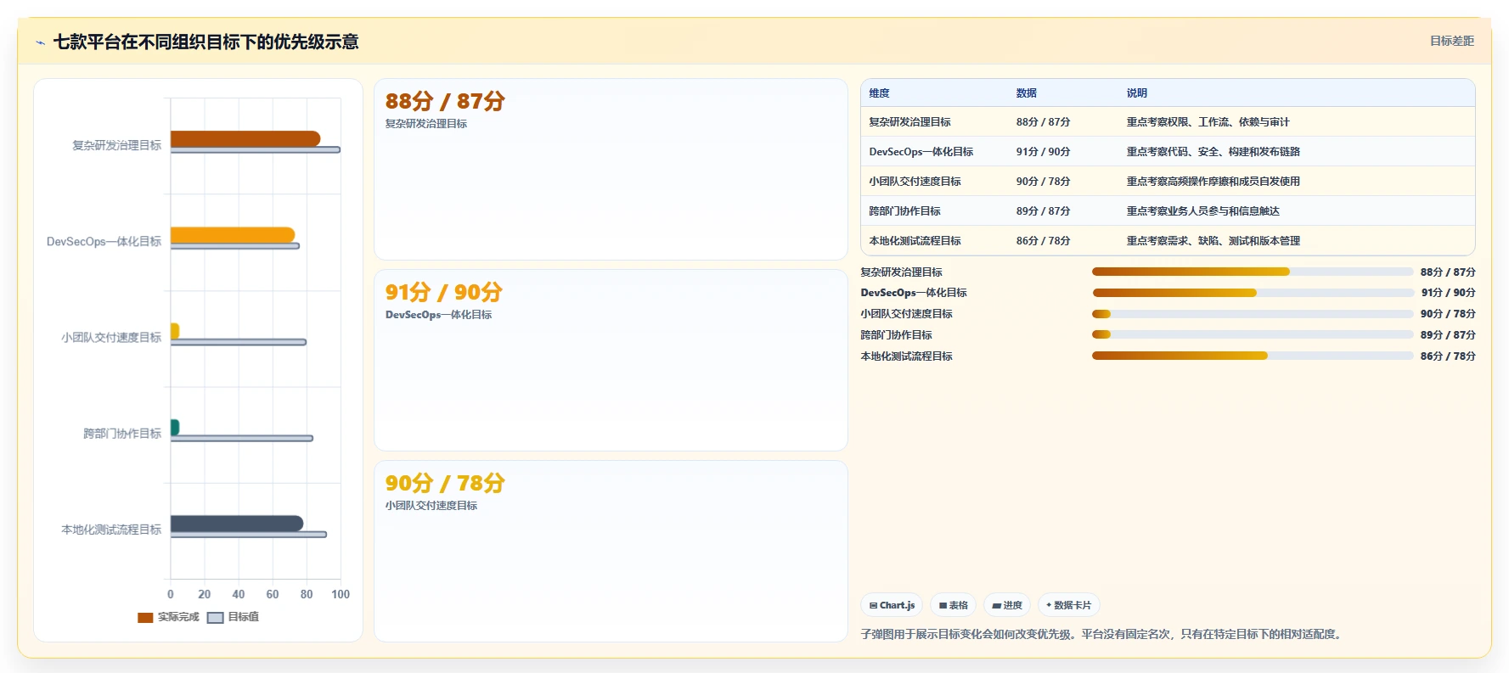Click the progress bar for 小团队交付速度目标
Viewport: 1509px width, 673px height.
pyautogui.click(x=1253, y=314)
